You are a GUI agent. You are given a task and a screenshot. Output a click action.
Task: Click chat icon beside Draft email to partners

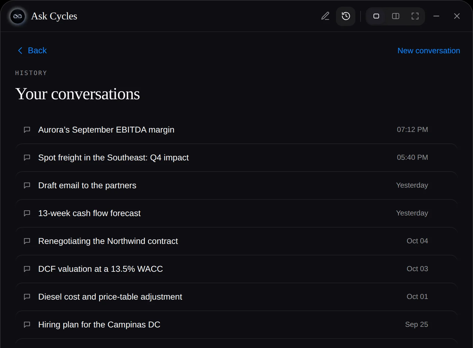coord(27,185)
